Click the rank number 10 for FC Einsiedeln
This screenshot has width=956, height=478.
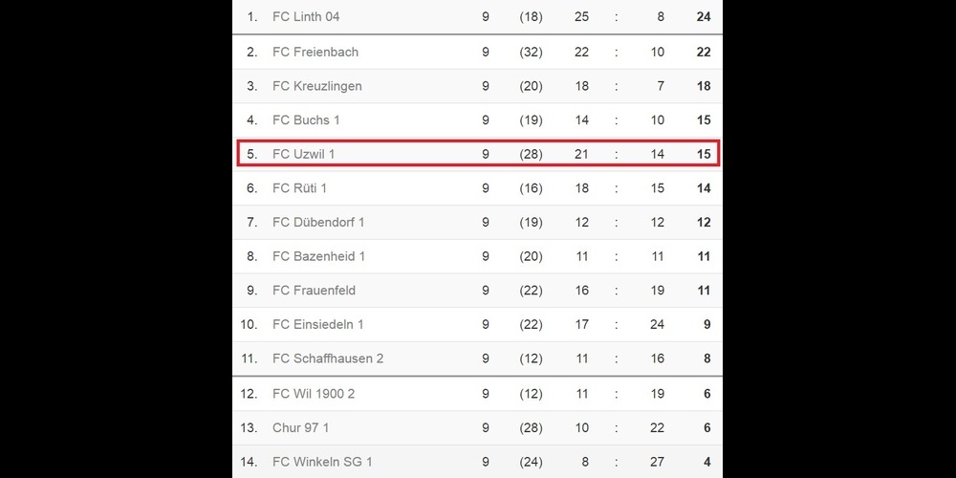250,325
